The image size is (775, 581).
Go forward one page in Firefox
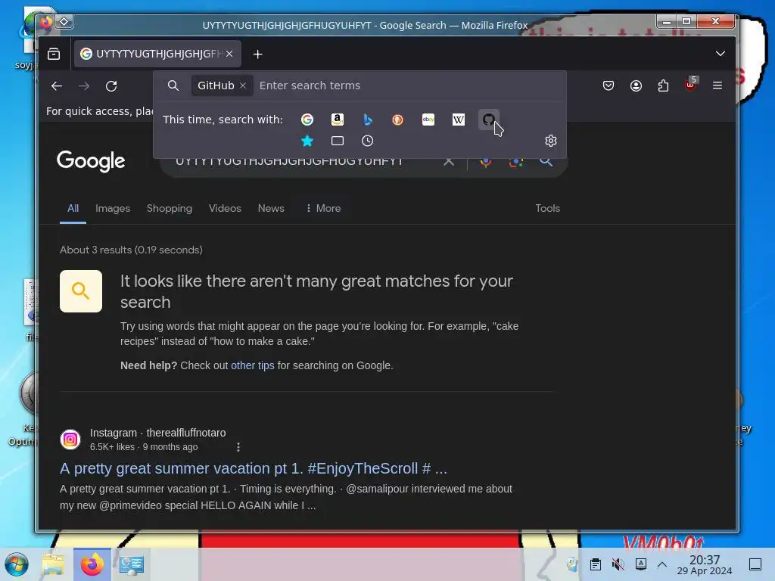(x=84, y=86)
